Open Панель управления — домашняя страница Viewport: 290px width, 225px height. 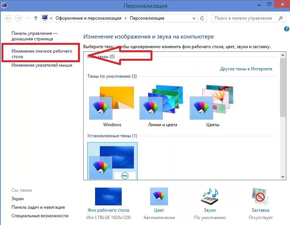[34, 36]
